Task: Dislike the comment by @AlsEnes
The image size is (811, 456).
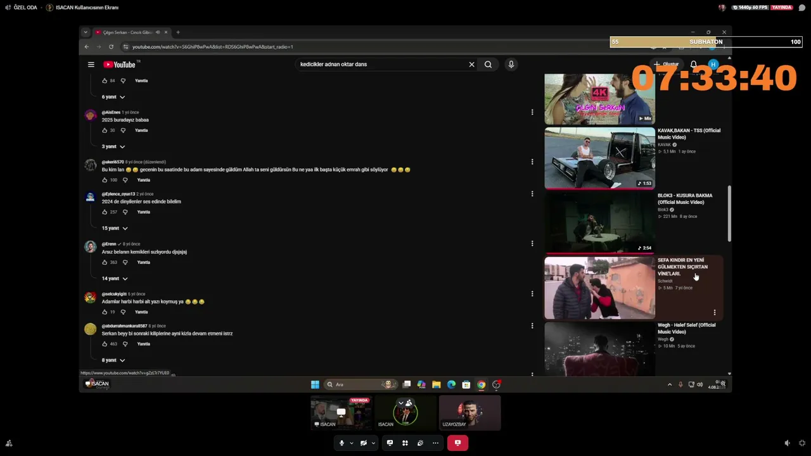Action: pos(124,130)
